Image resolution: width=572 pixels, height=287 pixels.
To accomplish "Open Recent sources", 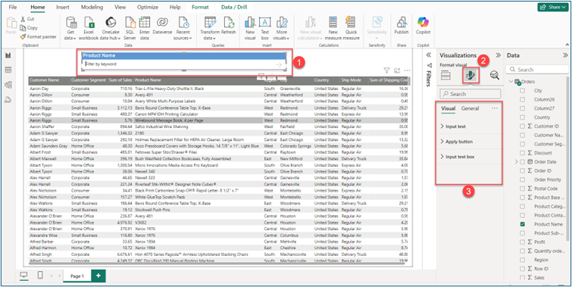I will (183, 29).
